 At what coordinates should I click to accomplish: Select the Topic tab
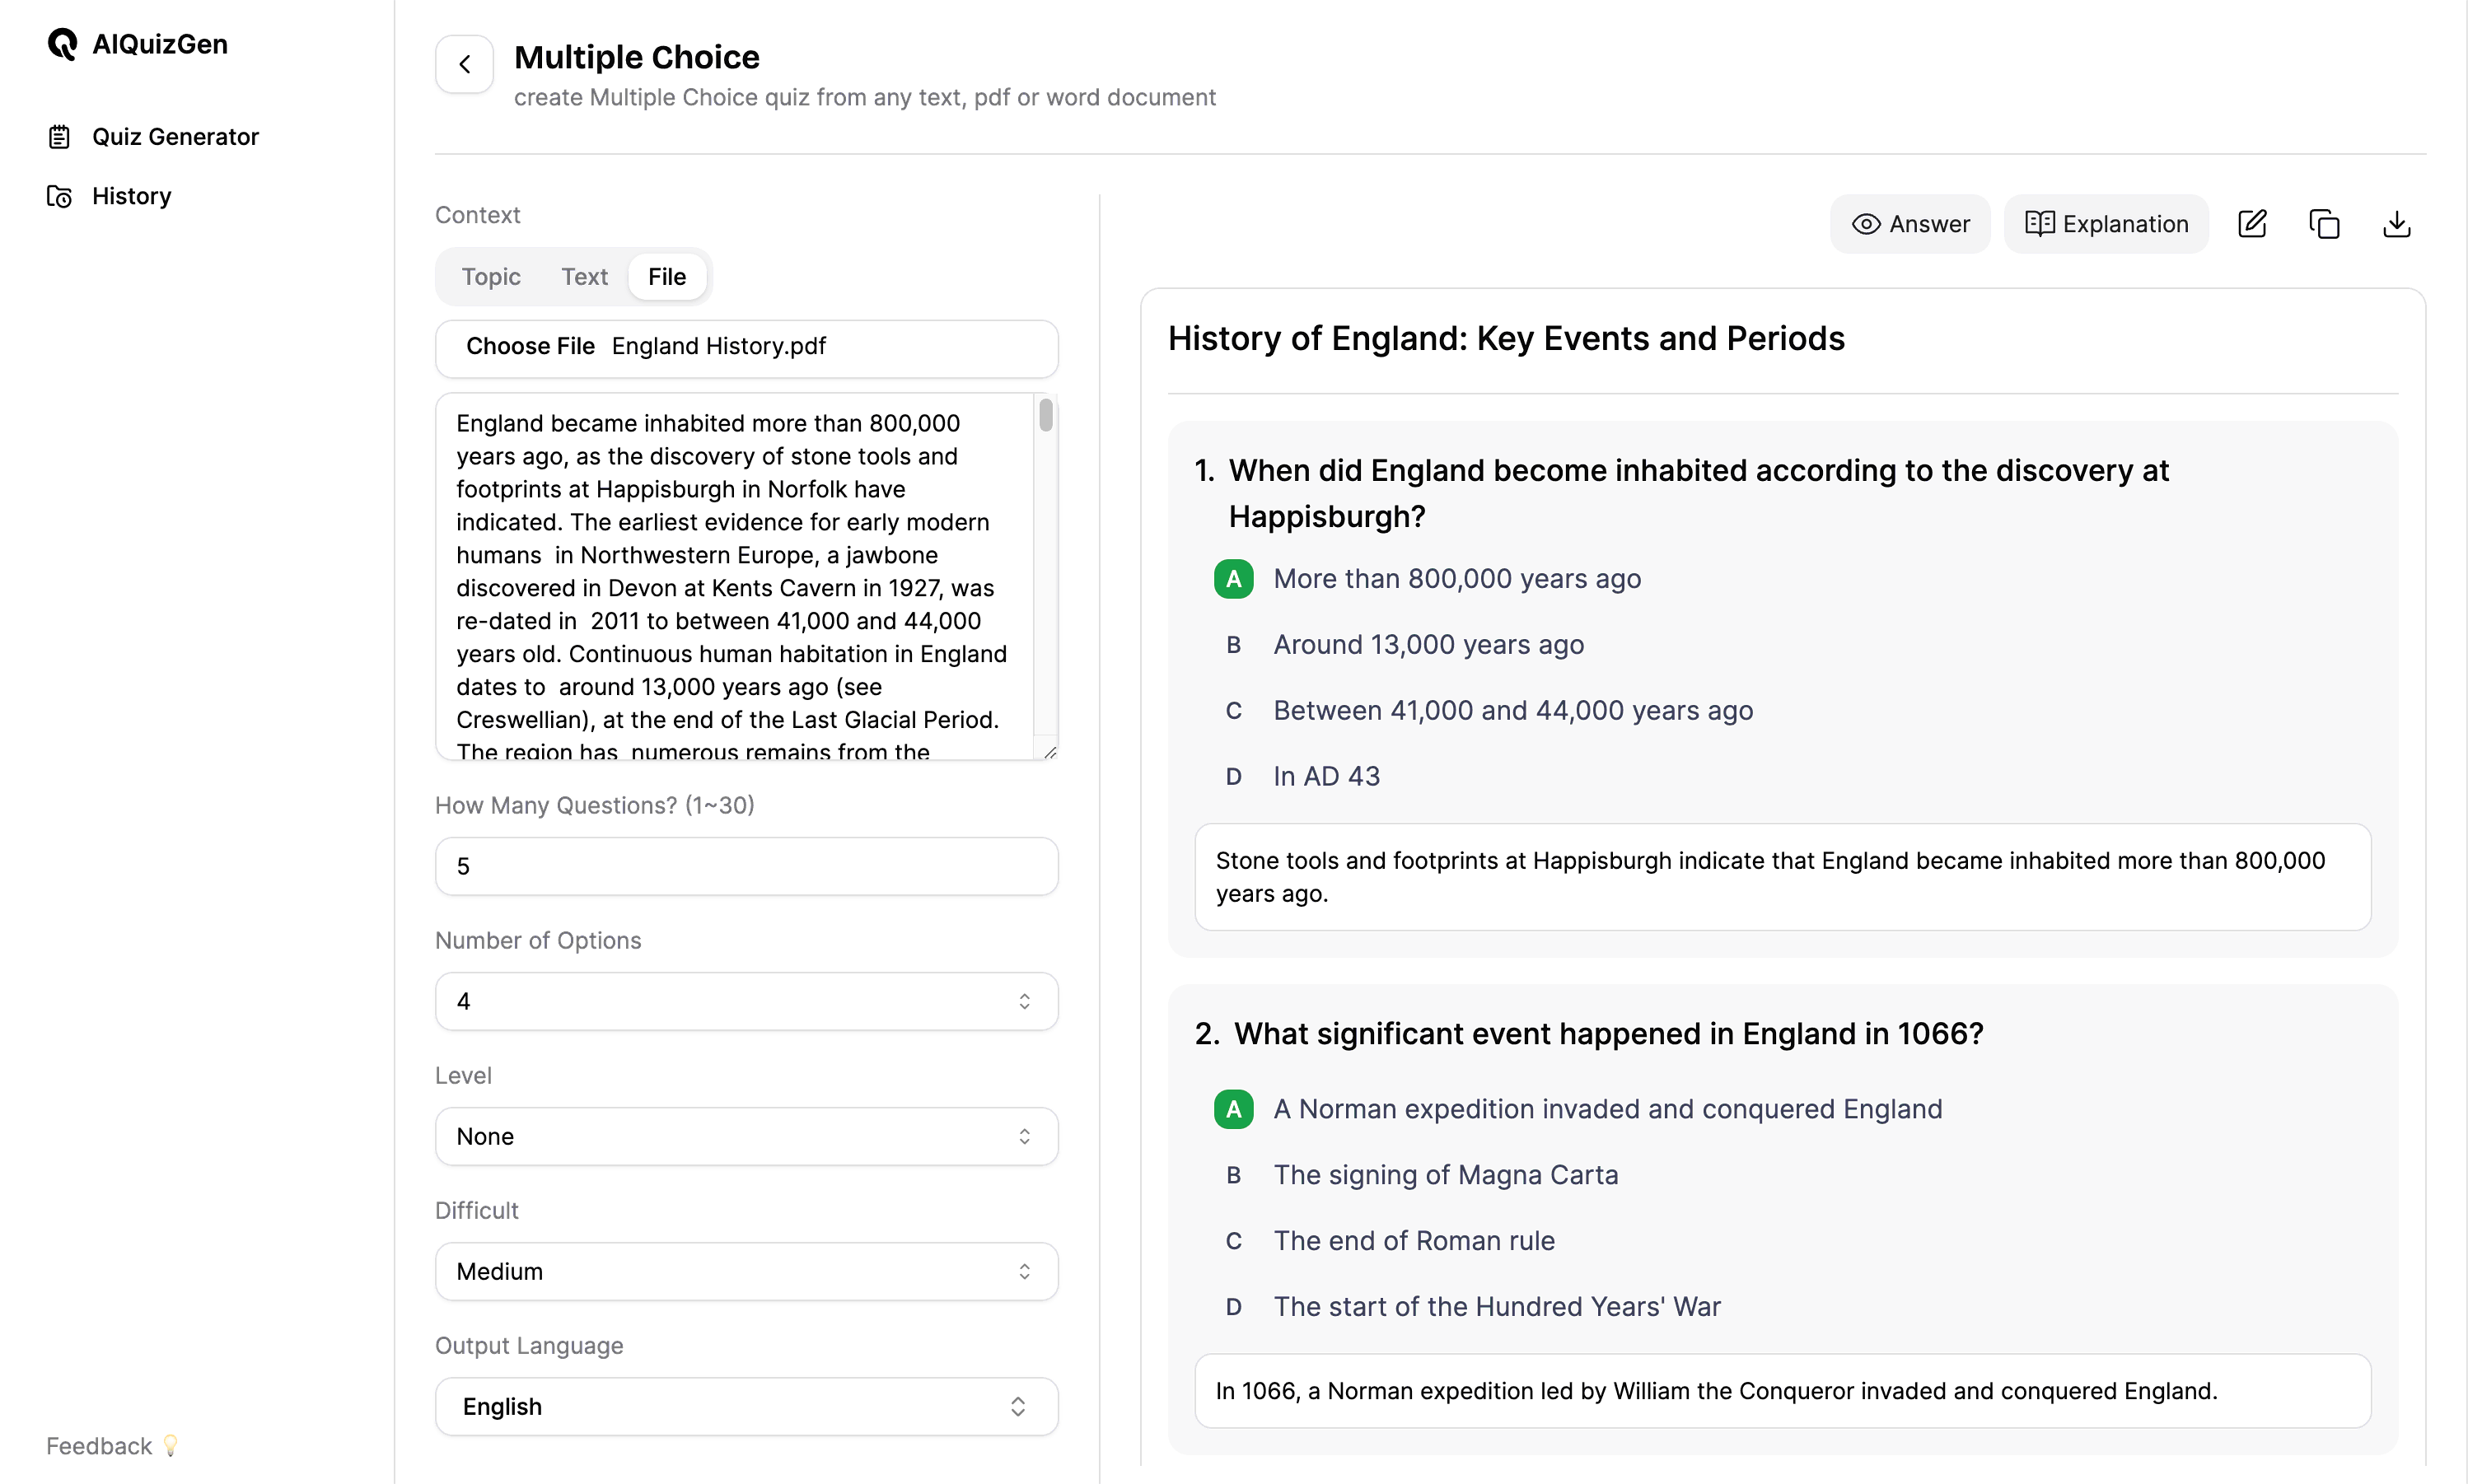490,277
